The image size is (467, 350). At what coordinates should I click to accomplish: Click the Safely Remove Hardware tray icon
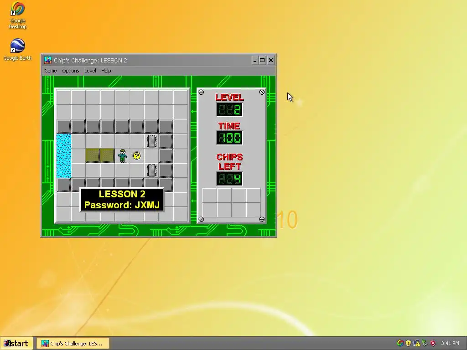tap(425, 343)
